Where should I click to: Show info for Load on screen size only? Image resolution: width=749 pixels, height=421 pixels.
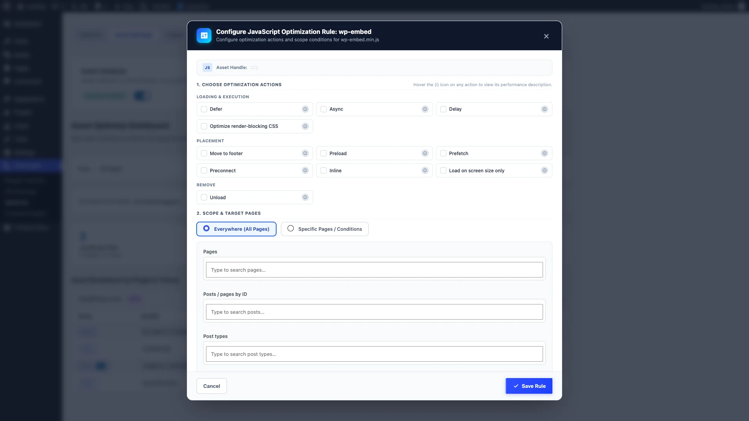pos(545,170)
